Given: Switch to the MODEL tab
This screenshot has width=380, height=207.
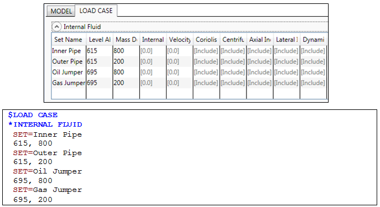Looking at the screenshot, I should click(61, 11).
